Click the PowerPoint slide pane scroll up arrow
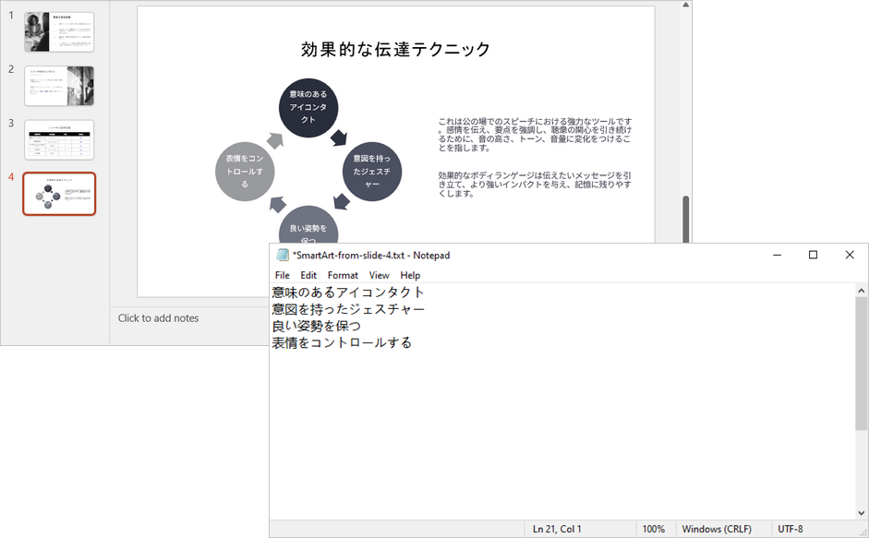The width and height of the screenshot is (869, 538). (x=685, y=5)
